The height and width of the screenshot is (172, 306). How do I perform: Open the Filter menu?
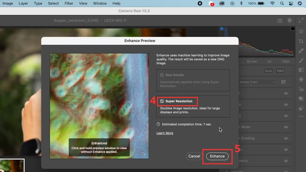(69, 4)
